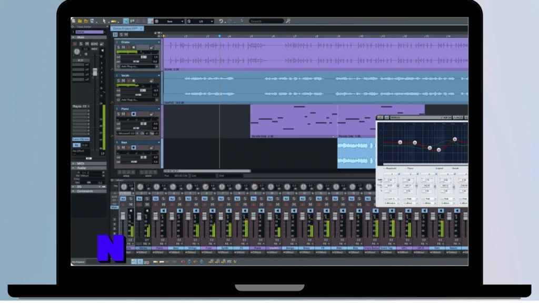Solo the Vocals track

point(118,80)
